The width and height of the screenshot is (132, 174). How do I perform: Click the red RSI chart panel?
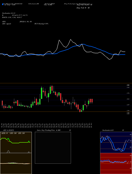(116, 163)
